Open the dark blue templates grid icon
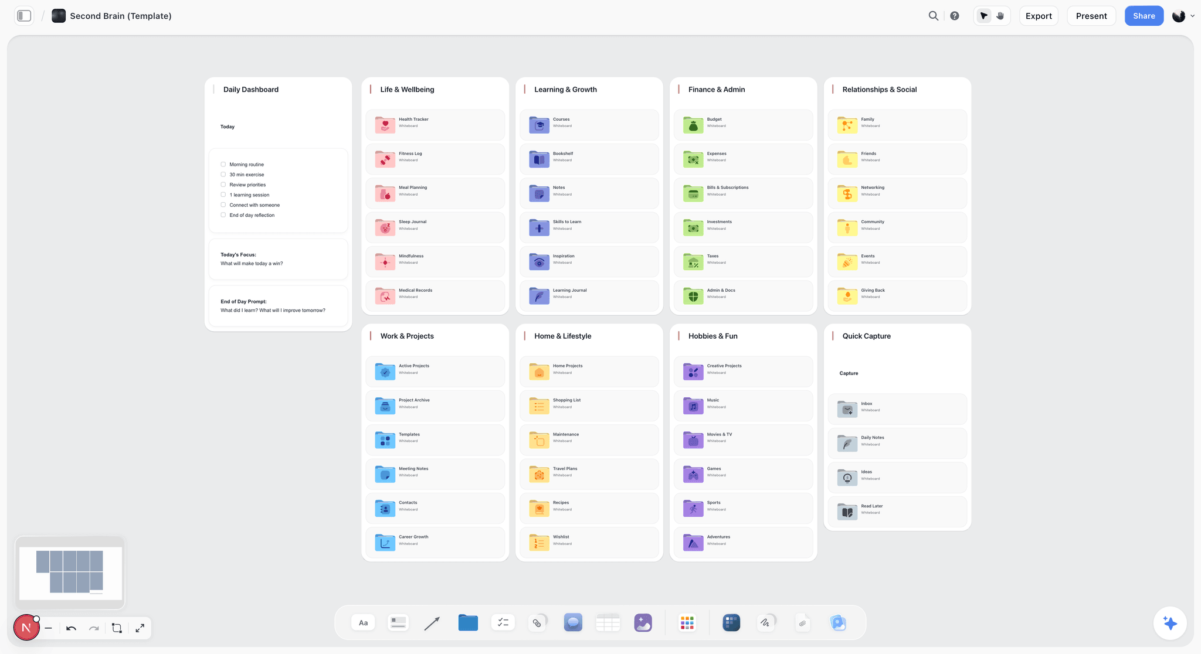 (x=731, y=622)
